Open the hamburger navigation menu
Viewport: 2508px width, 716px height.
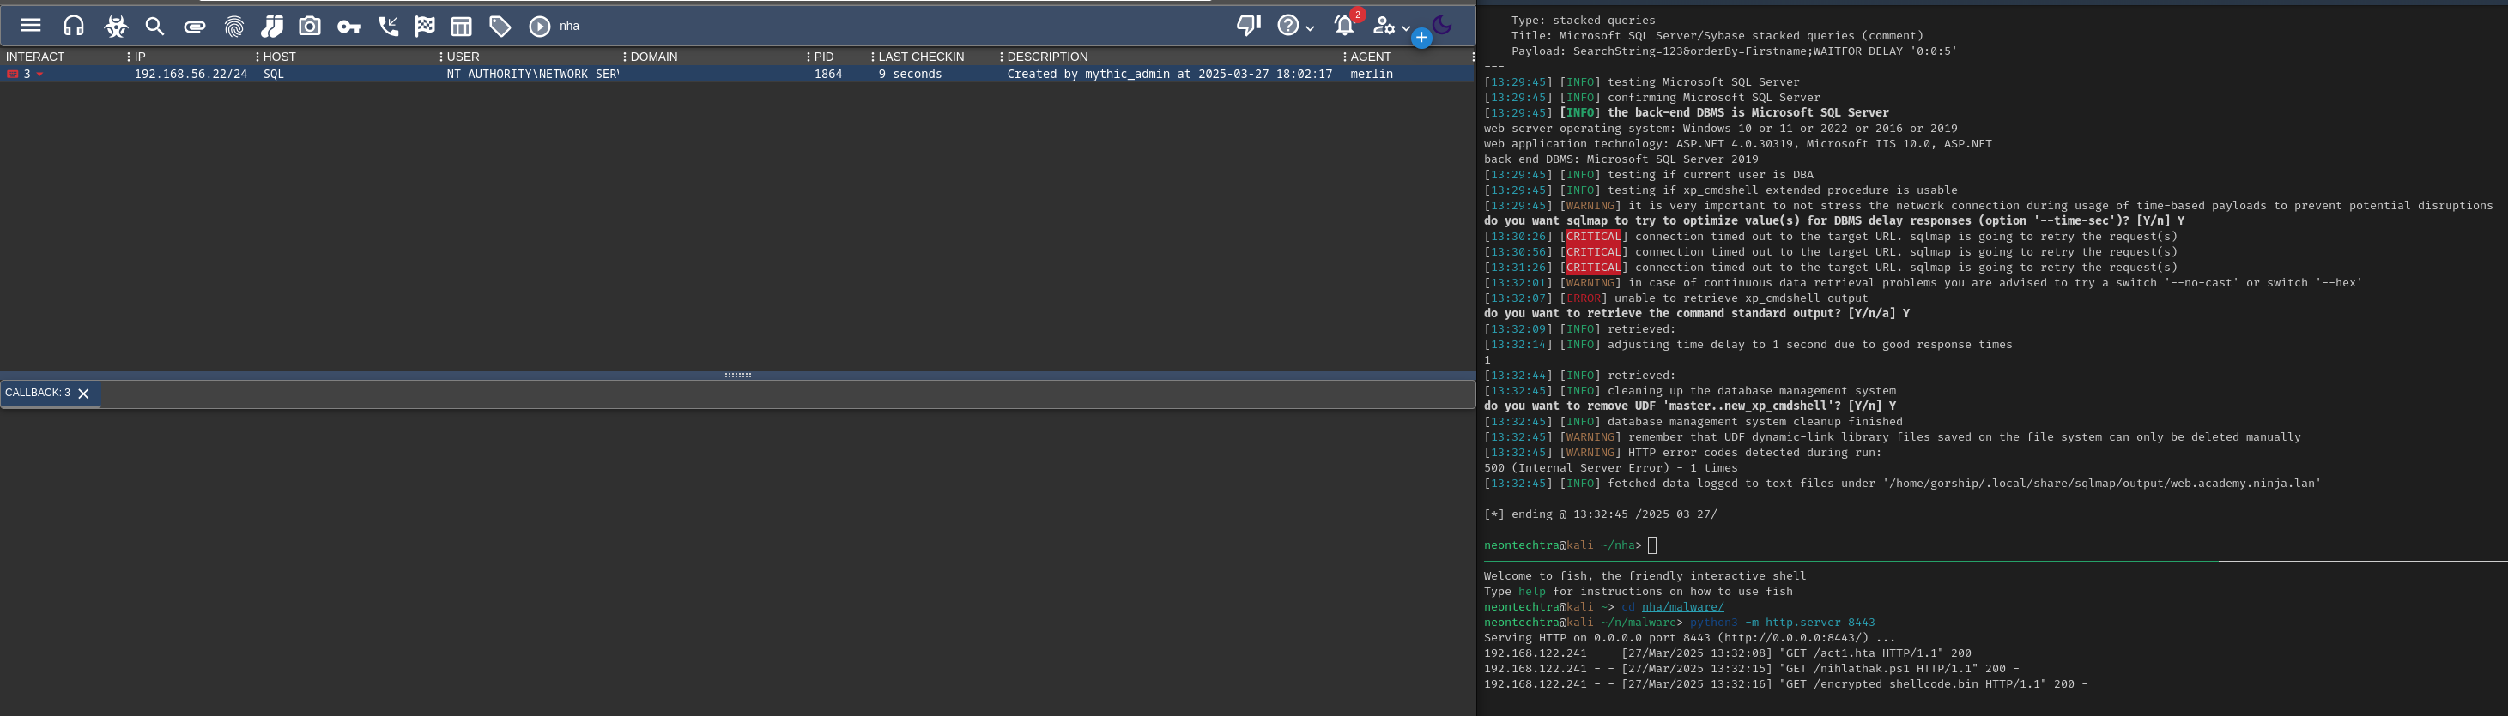click(x=31, y=27)
